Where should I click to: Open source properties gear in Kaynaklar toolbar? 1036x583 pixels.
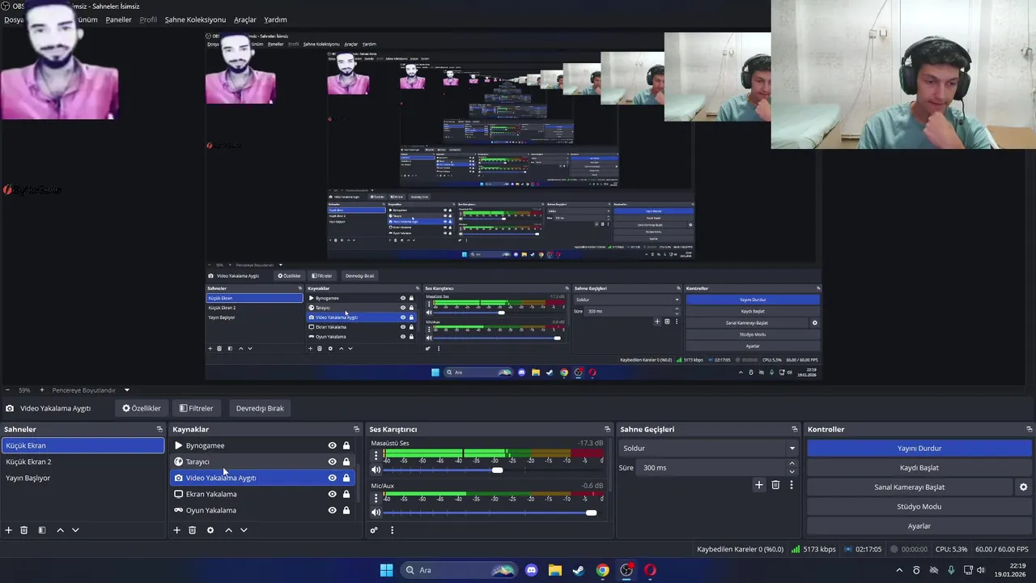click(210, 530)
